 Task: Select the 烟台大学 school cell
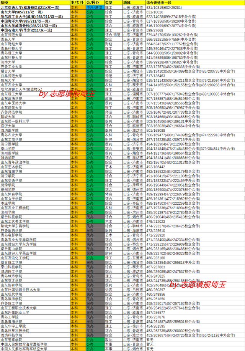pos(35,71)
